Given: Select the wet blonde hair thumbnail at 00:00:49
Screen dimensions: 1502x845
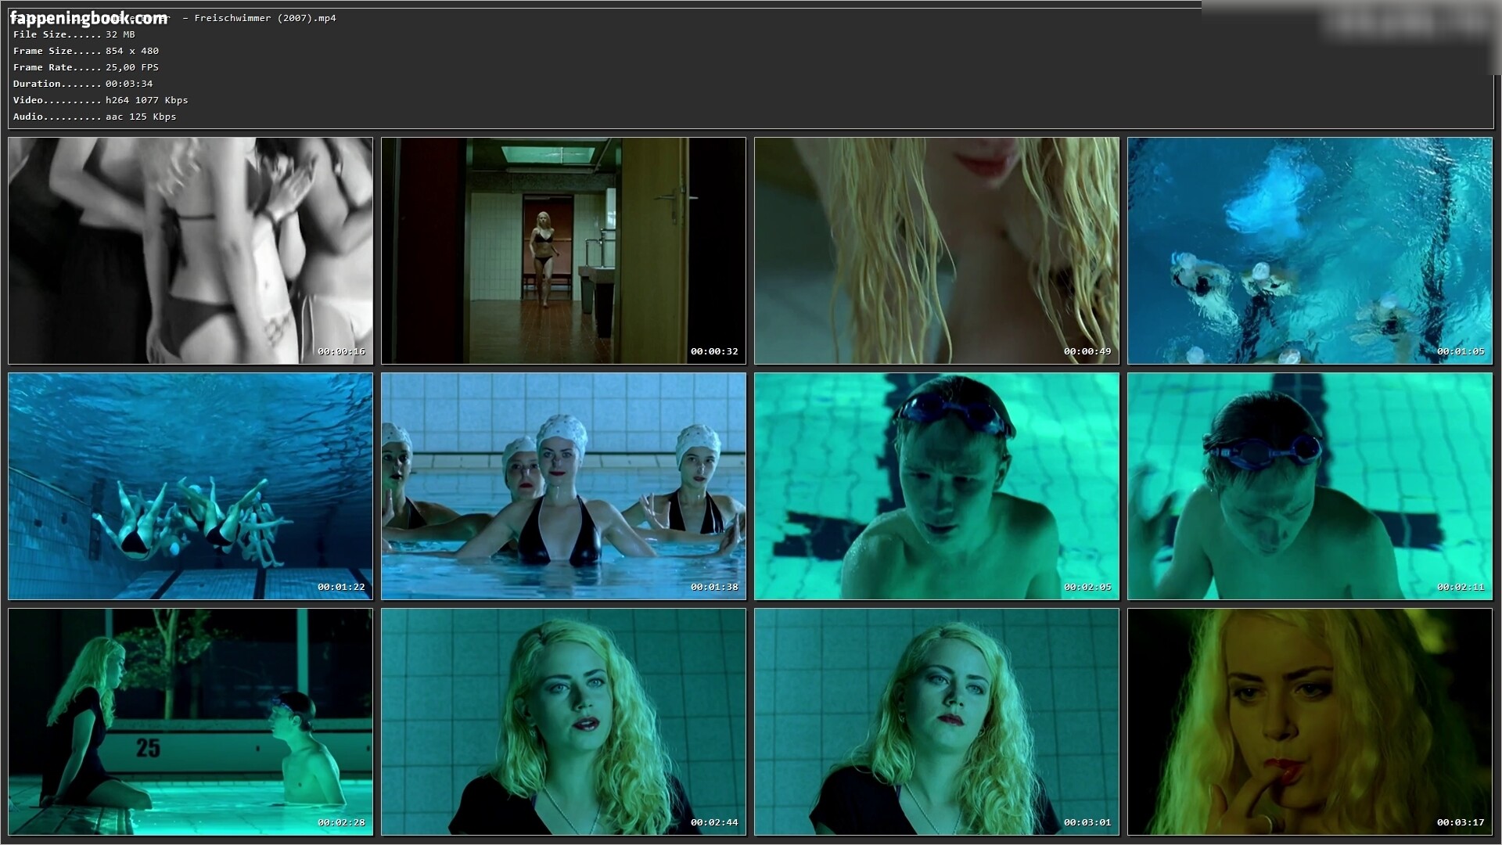Looking at the screenshot, I should tap(936, 250).
